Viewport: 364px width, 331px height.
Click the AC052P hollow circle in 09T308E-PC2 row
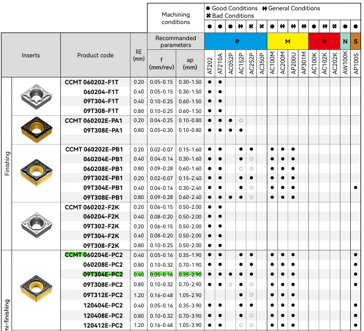(x=231, y=285)
